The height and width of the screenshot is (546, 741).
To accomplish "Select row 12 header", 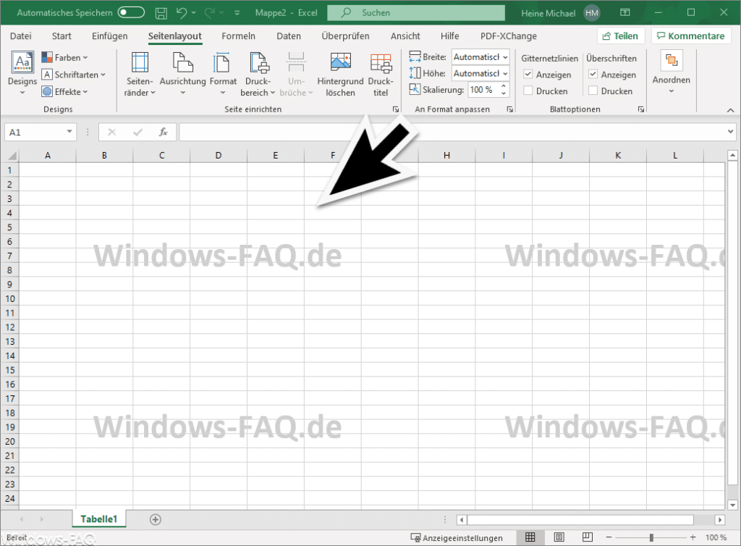I will (x=10, y=327).
